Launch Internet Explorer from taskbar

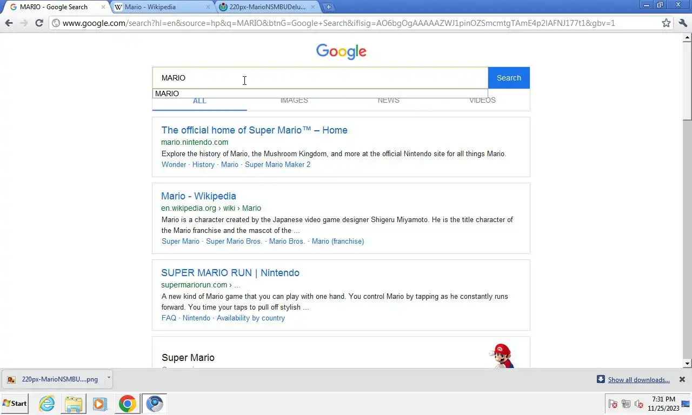point(47,404)
